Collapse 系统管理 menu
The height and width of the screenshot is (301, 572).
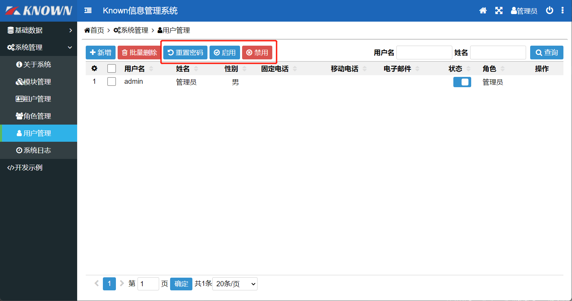pyautogui.click(x=38, y=47)
